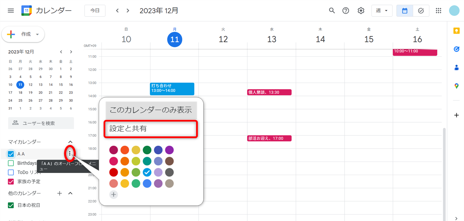464x221 pixels.
Task: Select day 10 in week header
Action: click(x=126, y=39)
